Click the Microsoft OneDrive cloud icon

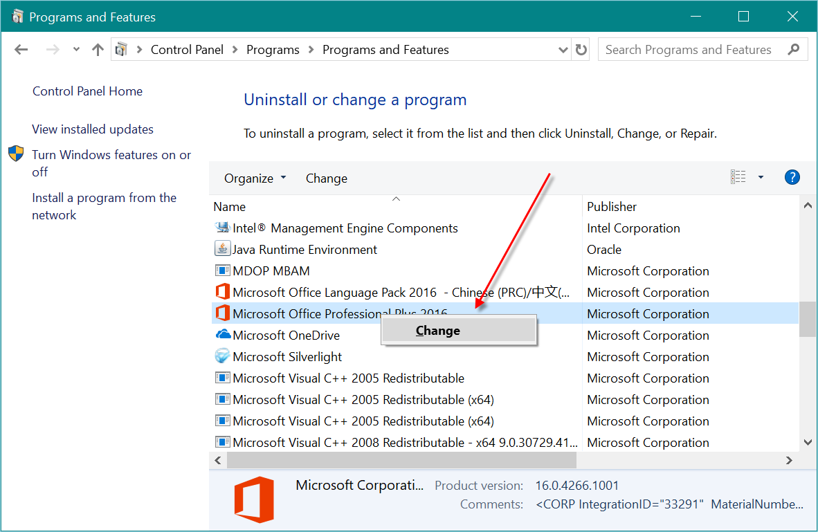[x=222, y=335]
